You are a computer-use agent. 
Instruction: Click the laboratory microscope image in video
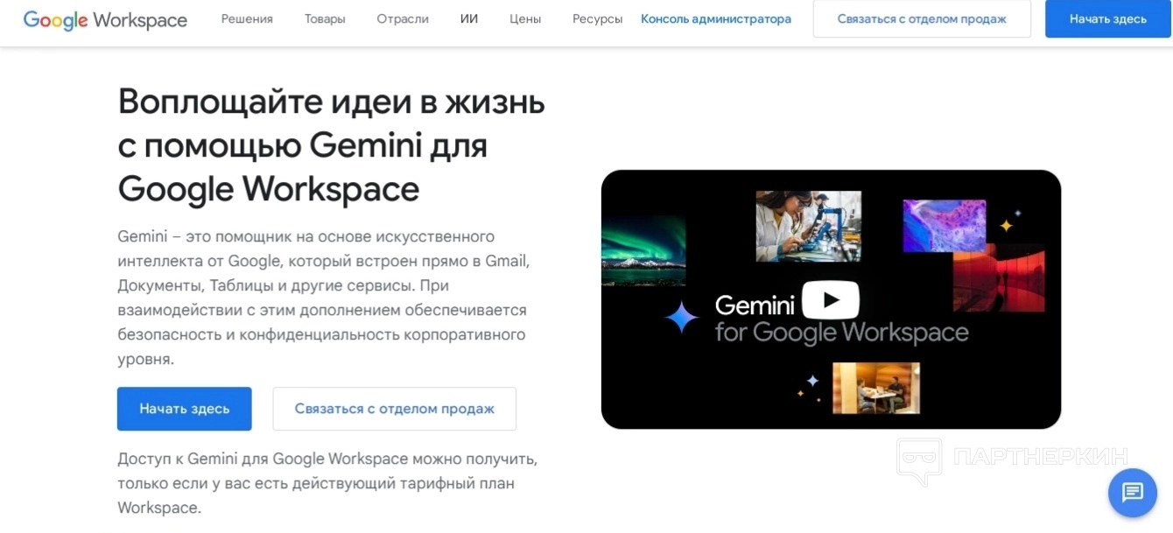808,226
